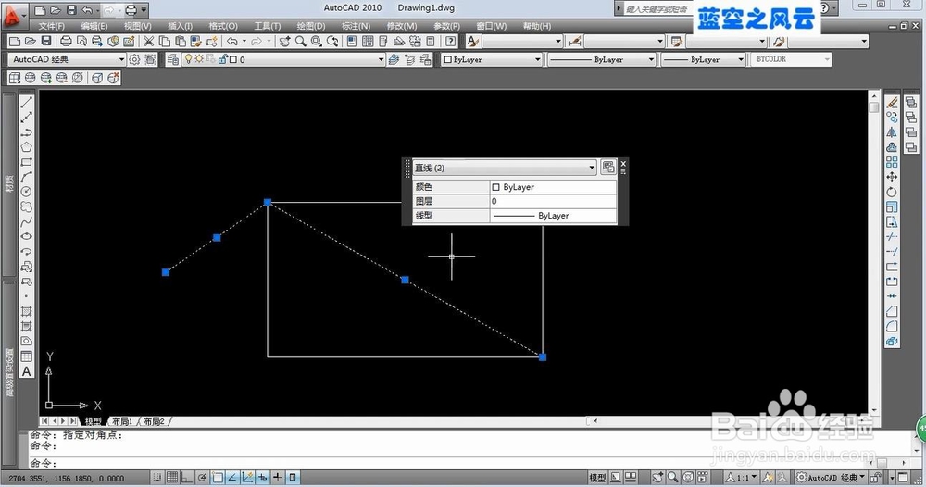The height and width of the screenshot is (487, 926).
Task: Toggle layer 0 lock icon
Action: pyautogui.click(x=222, y=59)
